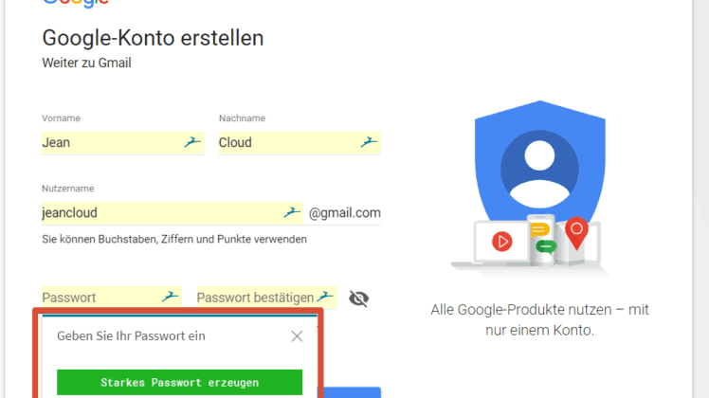709x398 pixels.
Task: Click 'Starkes Passwort erzeugen' button
Action: click(x=179, y=382)
